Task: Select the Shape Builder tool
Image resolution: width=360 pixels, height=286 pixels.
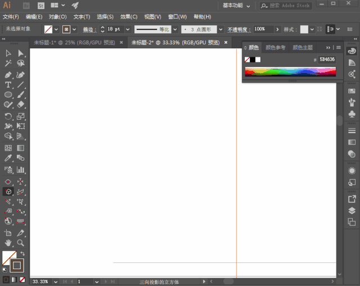Action: click(x=8, y=136)
